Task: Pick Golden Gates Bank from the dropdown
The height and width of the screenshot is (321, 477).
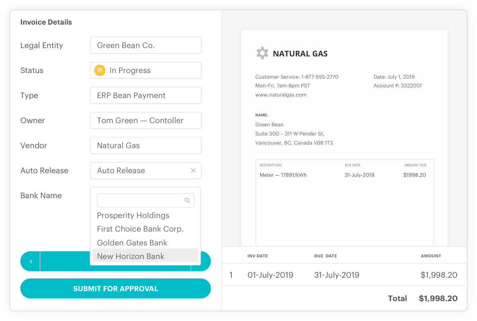Action: 131,243
